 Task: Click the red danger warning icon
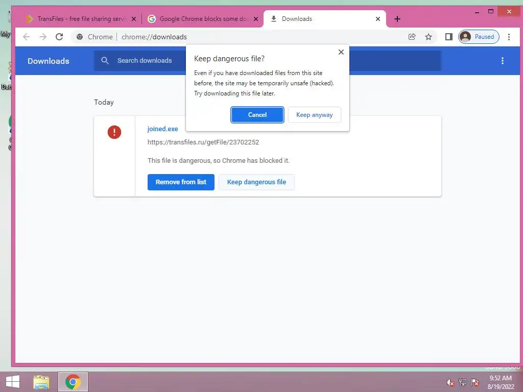114,132
